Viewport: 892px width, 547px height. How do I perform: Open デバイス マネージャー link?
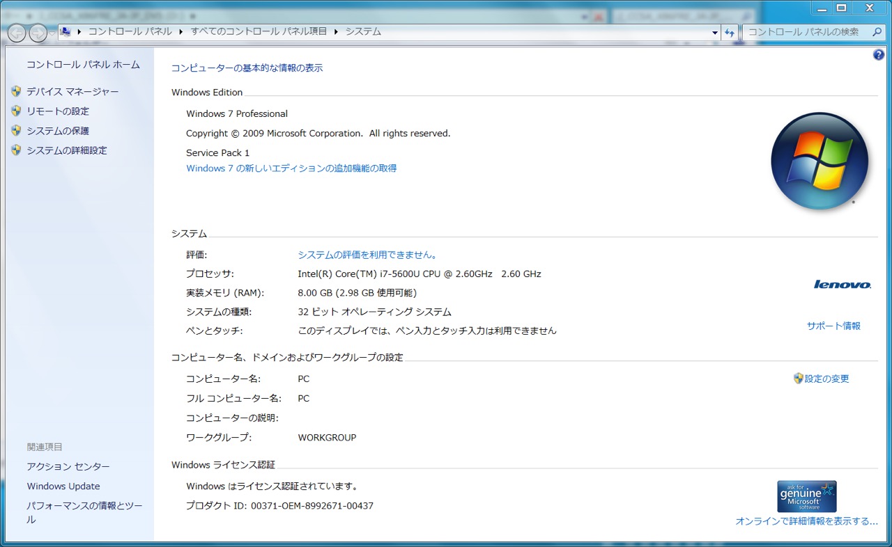72,92
